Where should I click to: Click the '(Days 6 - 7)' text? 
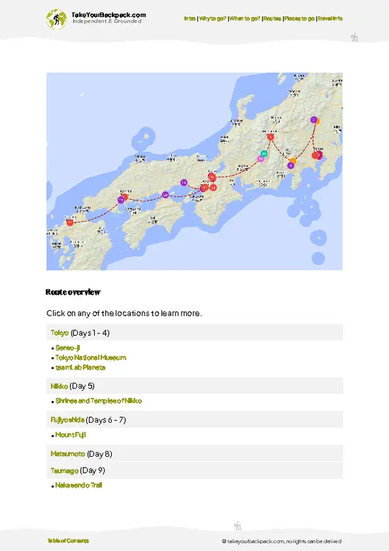[106, 420]
